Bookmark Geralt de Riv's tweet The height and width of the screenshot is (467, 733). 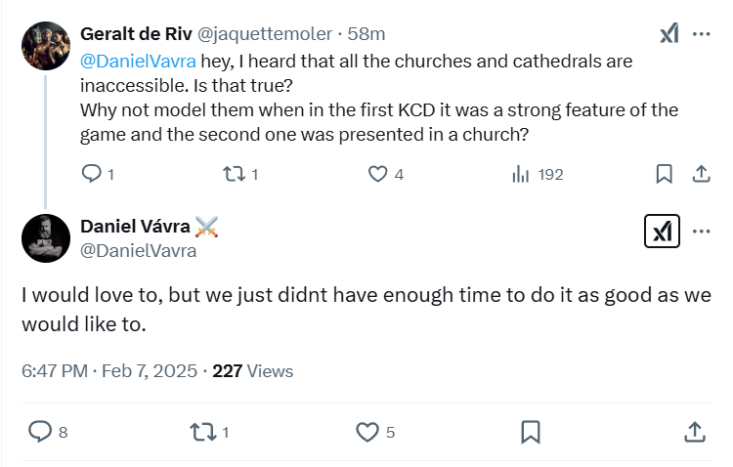[x=664, y=174]
